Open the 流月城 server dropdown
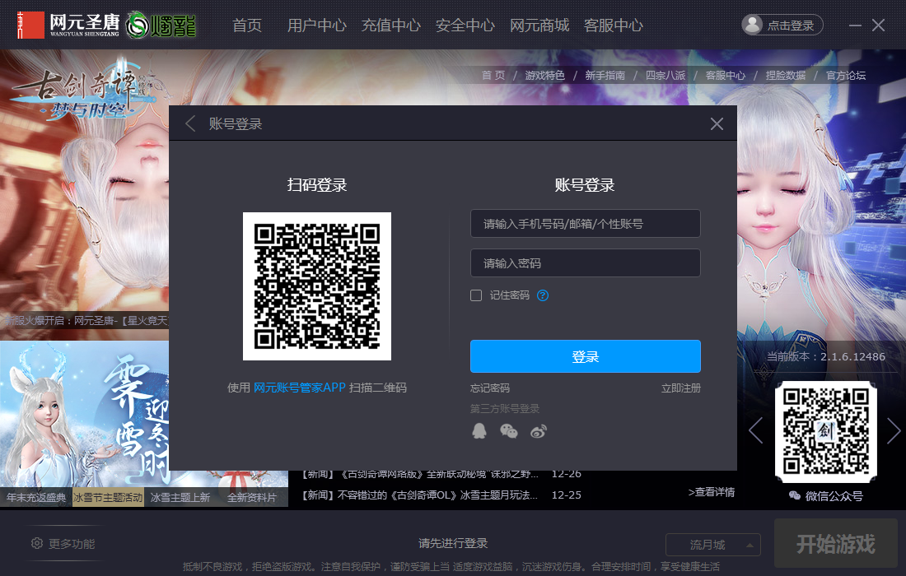The width and height of the screenshot is (906, 576). (712, 544)
